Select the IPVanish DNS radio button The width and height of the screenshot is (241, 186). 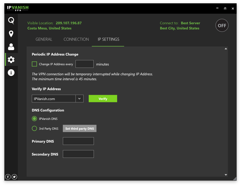(x=34, y=119)
